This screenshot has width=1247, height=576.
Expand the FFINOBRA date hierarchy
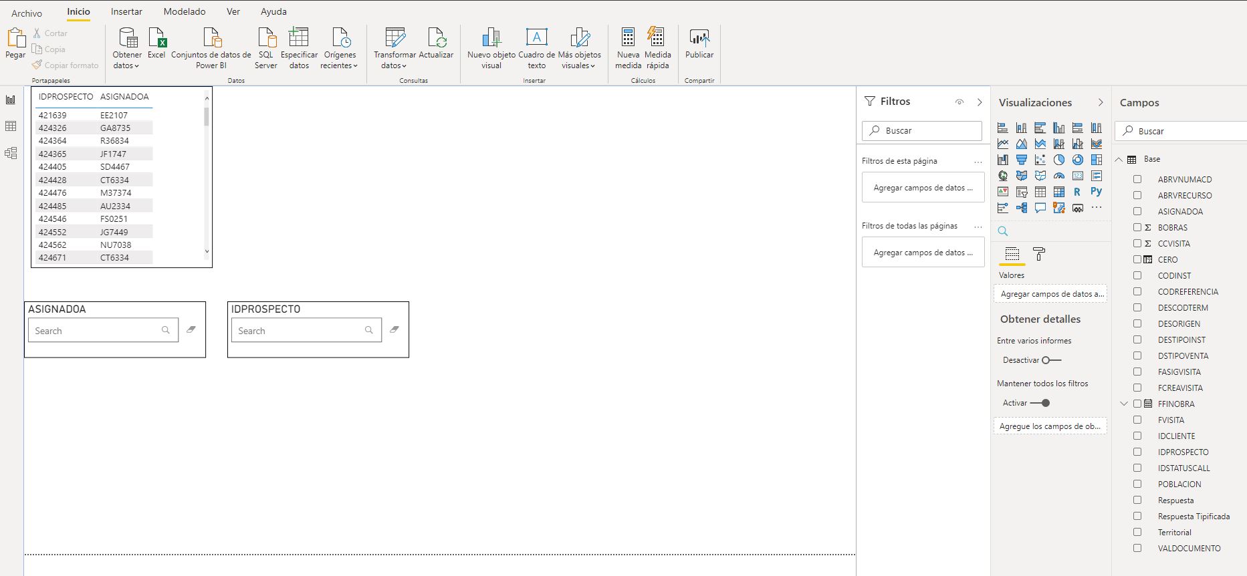(x=1123, y=404)
